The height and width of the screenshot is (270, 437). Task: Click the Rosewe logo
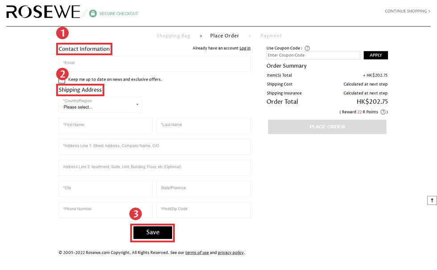click(43, 12)
